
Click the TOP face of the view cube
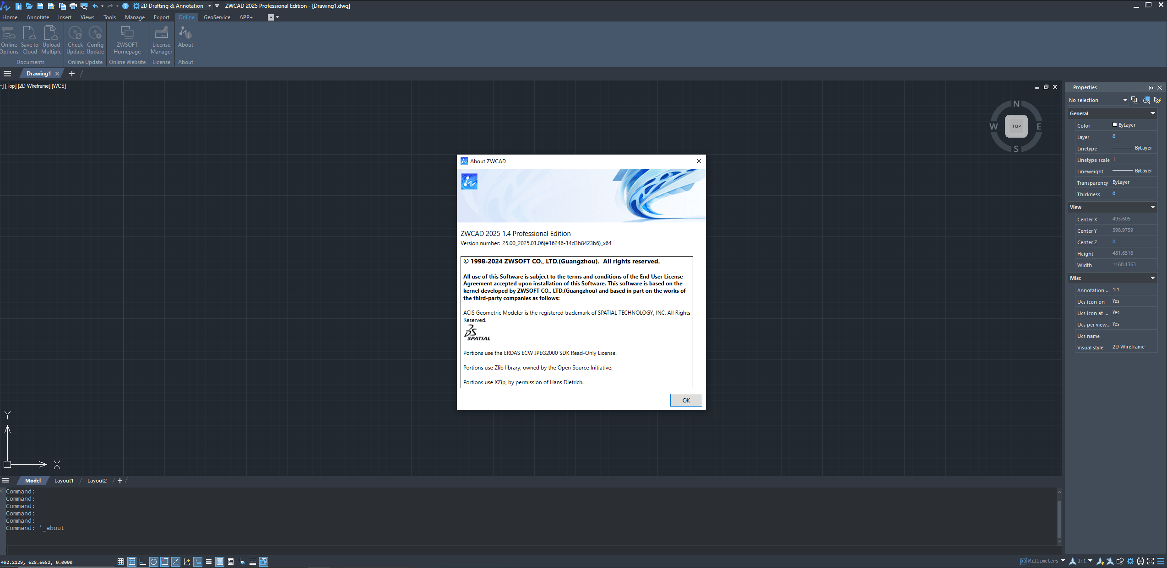[1016, 126]
